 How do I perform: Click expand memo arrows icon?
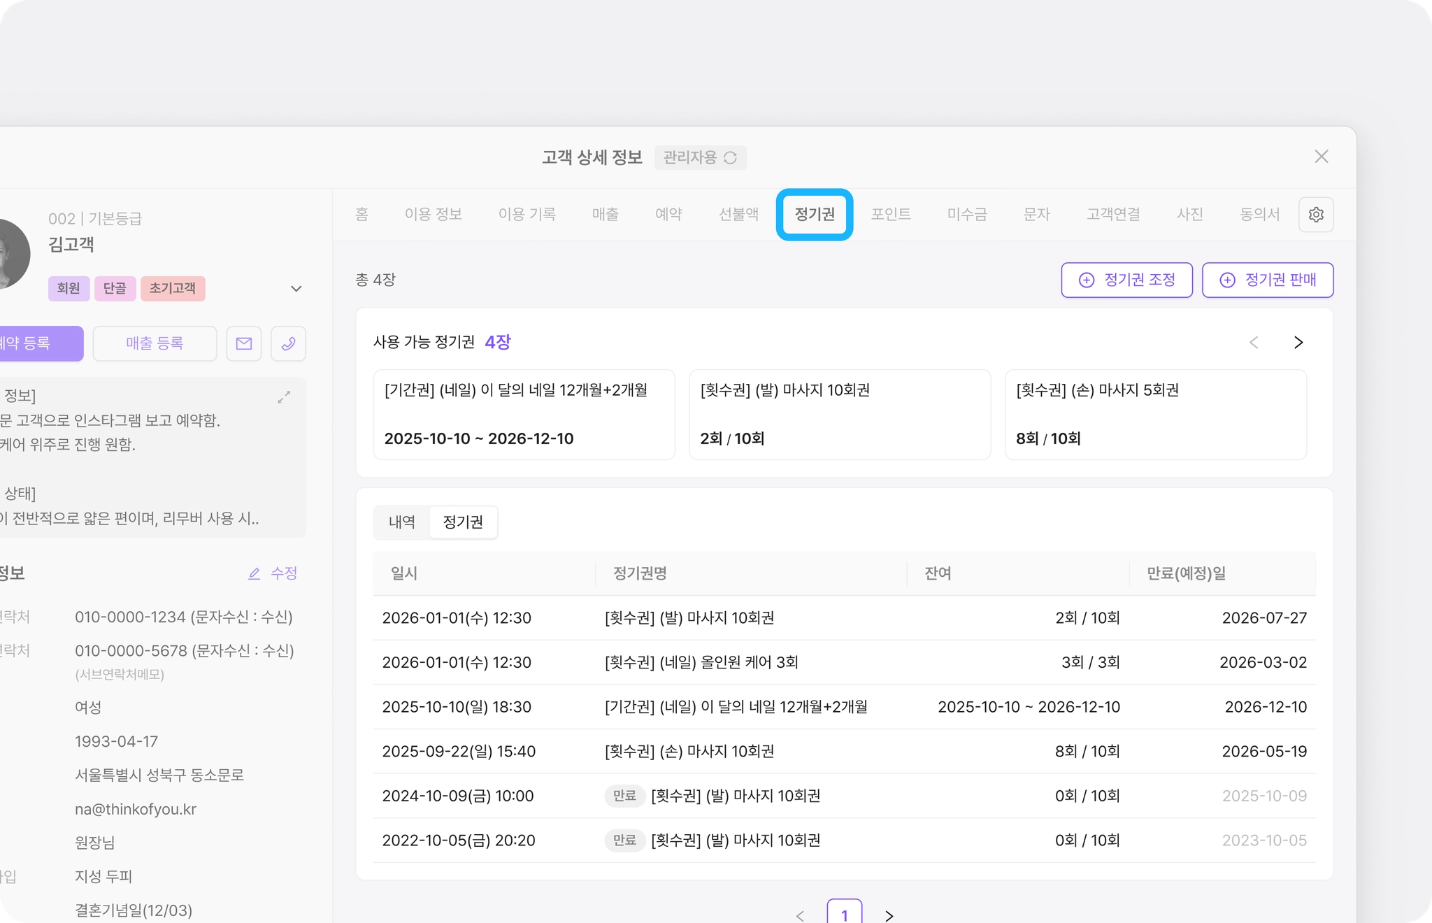284,397
